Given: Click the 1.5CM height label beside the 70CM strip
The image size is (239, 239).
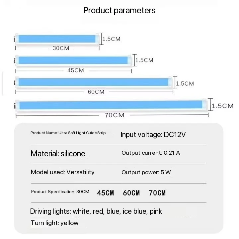Looking at the screenshot, I should click(223, 106).
